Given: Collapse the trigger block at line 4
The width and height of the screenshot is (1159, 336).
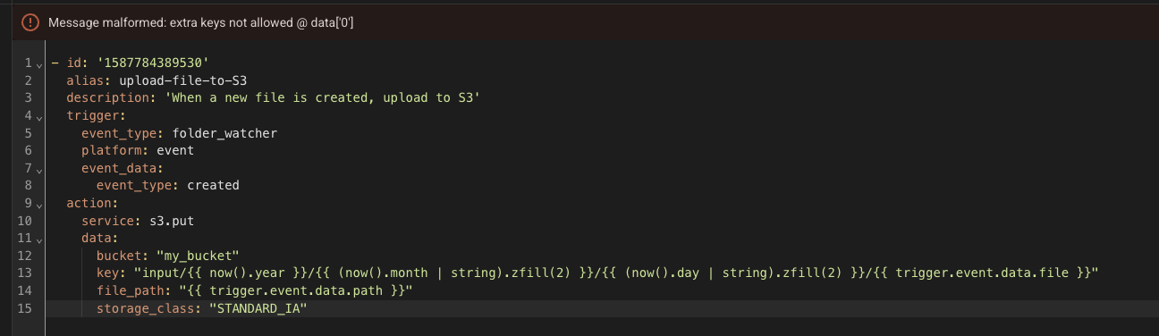Looking at the screenshot, I should [40, 117].
